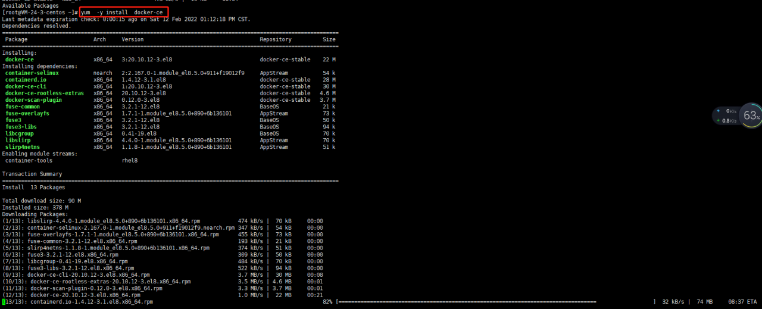Click the 'Downloading Packages:' line

[x=35, y=214]
